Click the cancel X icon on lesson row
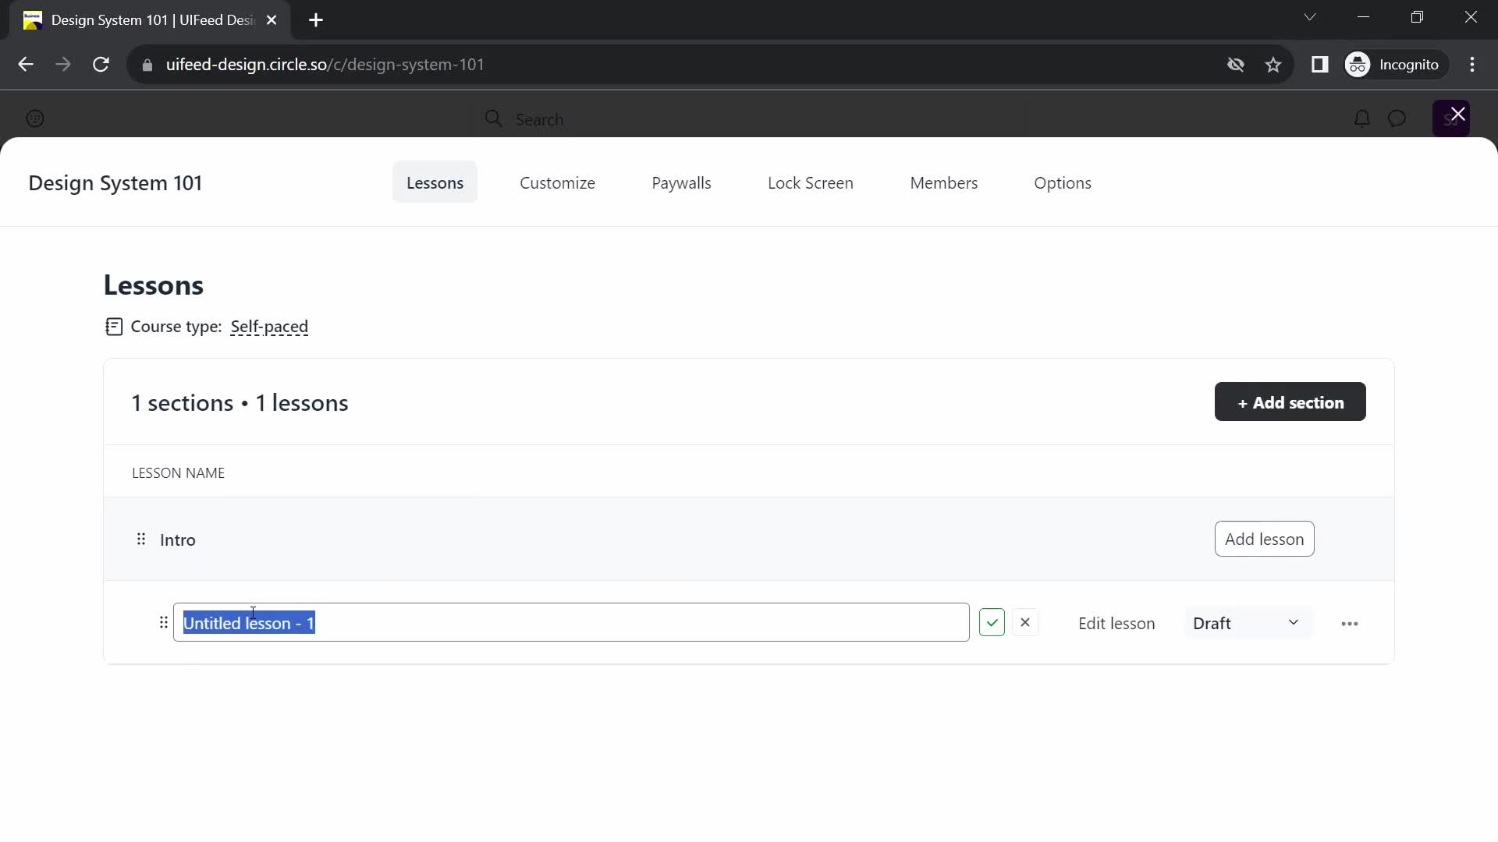This screenshot has width=1498, height=842. click(x=1024, y=622)
